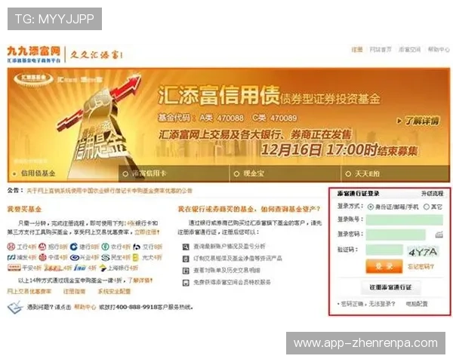This screenshot has height=362, width=453.
Task: Click the icon beside 查看对账单及历史交易明细
Action: (x=186, y=271)
